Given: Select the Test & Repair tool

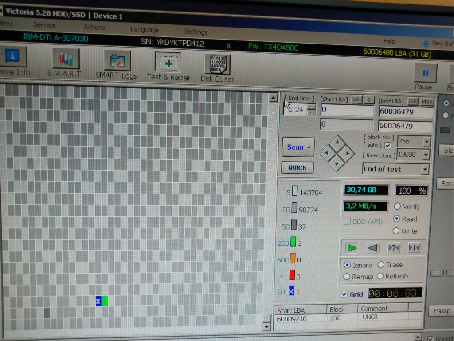Looking at the screenshot, I should point(168,67).
